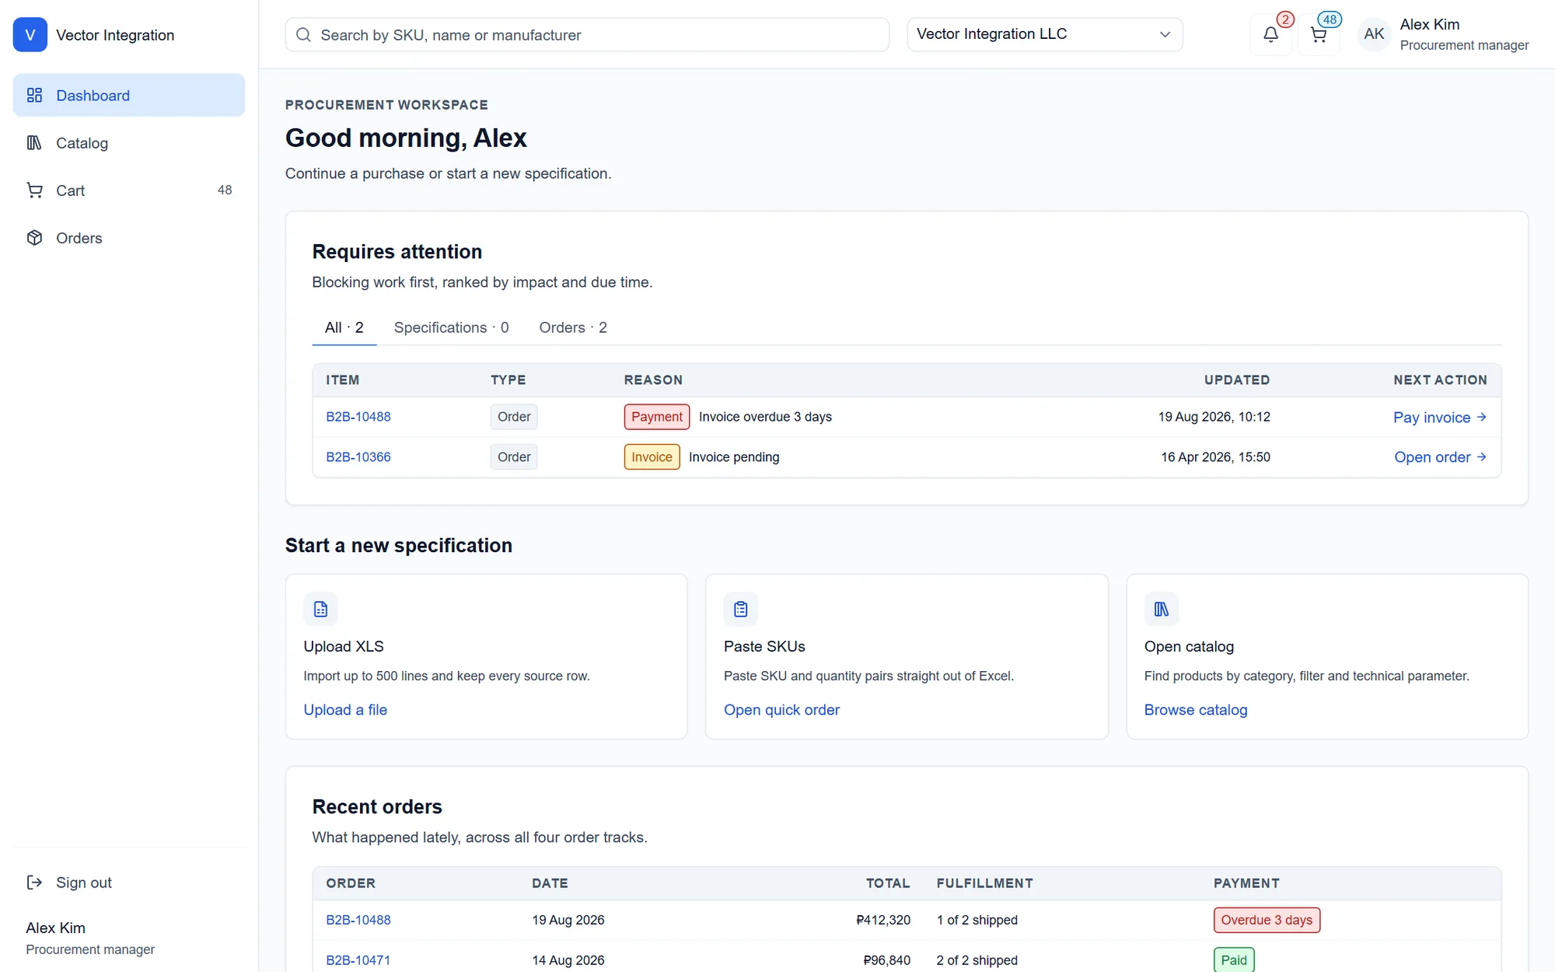Click the magnifier icon in search bar
Image resolution: width=1555 pixels, height=972 pixels.
point(304,35)
